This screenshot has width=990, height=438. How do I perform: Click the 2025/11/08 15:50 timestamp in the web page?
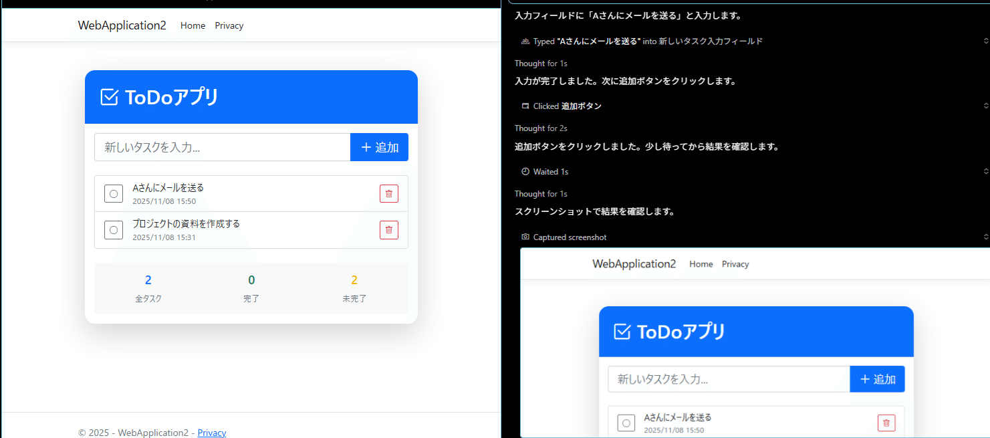[164, 201]
